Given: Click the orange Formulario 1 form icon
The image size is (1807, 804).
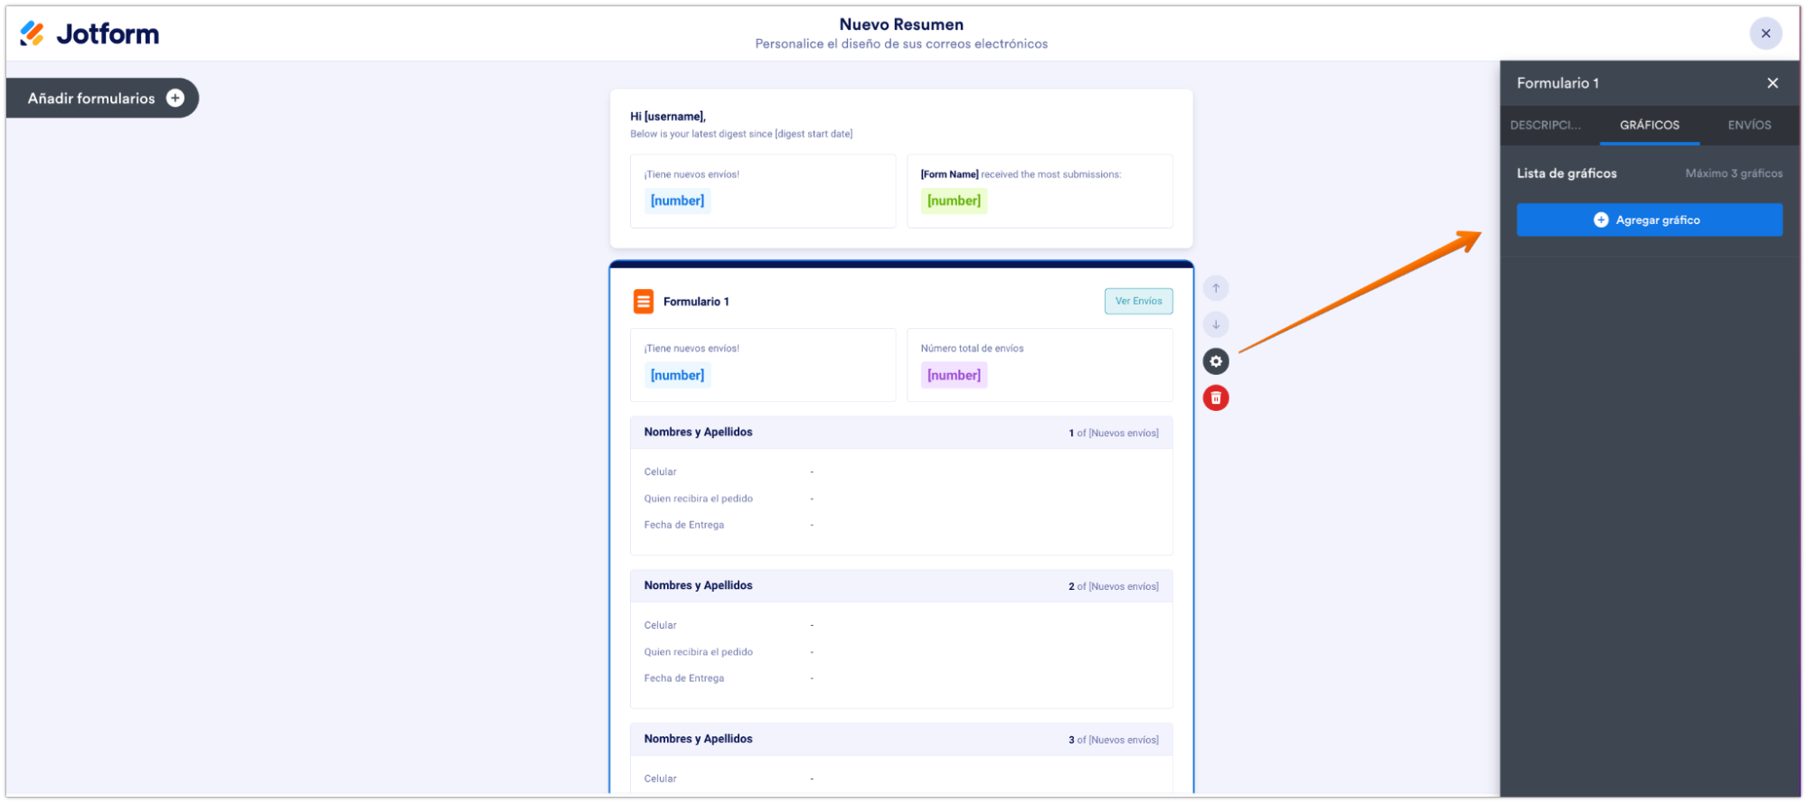Looking at the screenshot, I should pyautogui.click(x=643, y=302).
